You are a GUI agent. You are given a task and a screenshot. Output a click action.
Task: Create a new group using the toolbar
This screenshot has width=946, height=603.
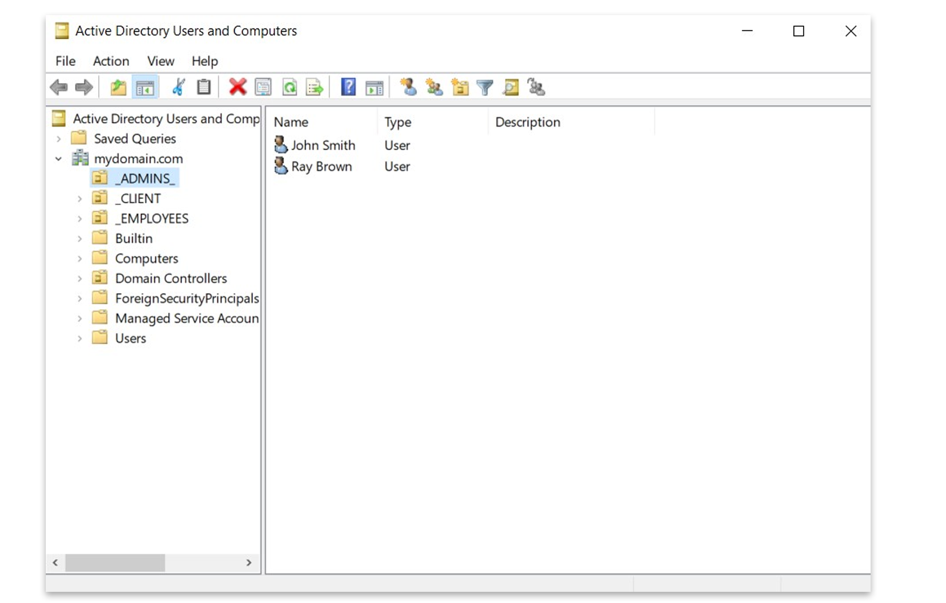(x=434, y=87)
